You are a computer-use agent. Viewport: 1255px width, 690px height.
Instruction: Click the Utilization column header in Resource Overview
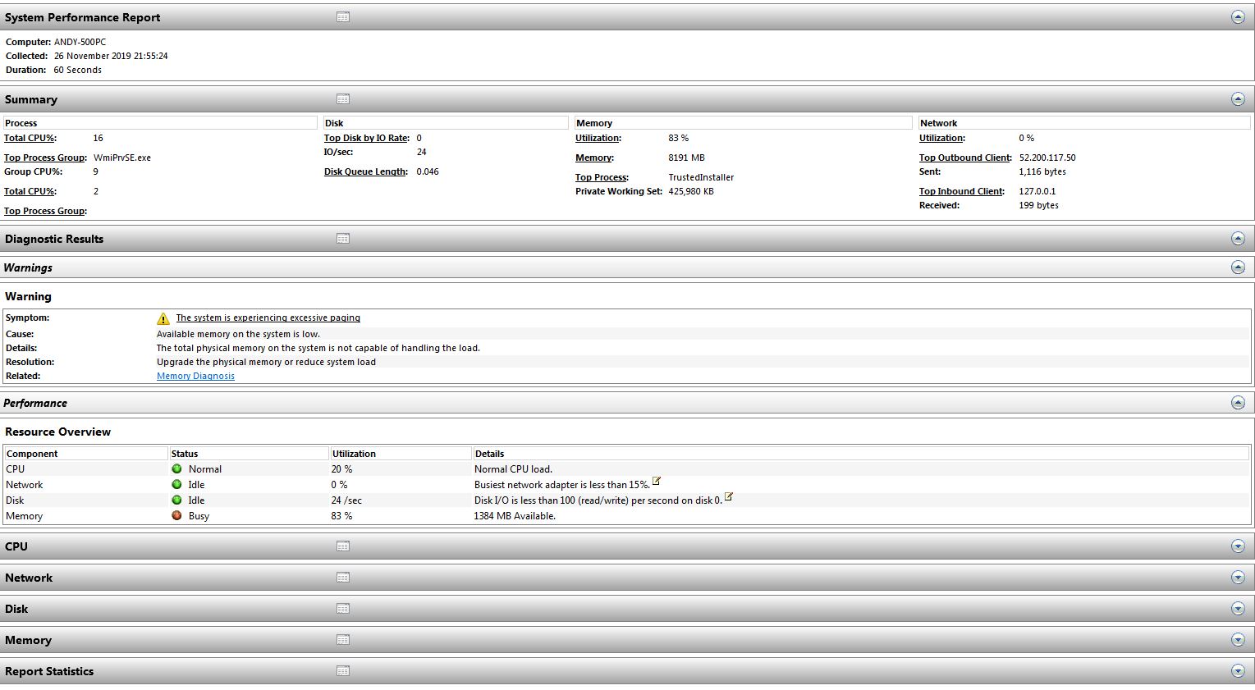(x=354, y=454)
